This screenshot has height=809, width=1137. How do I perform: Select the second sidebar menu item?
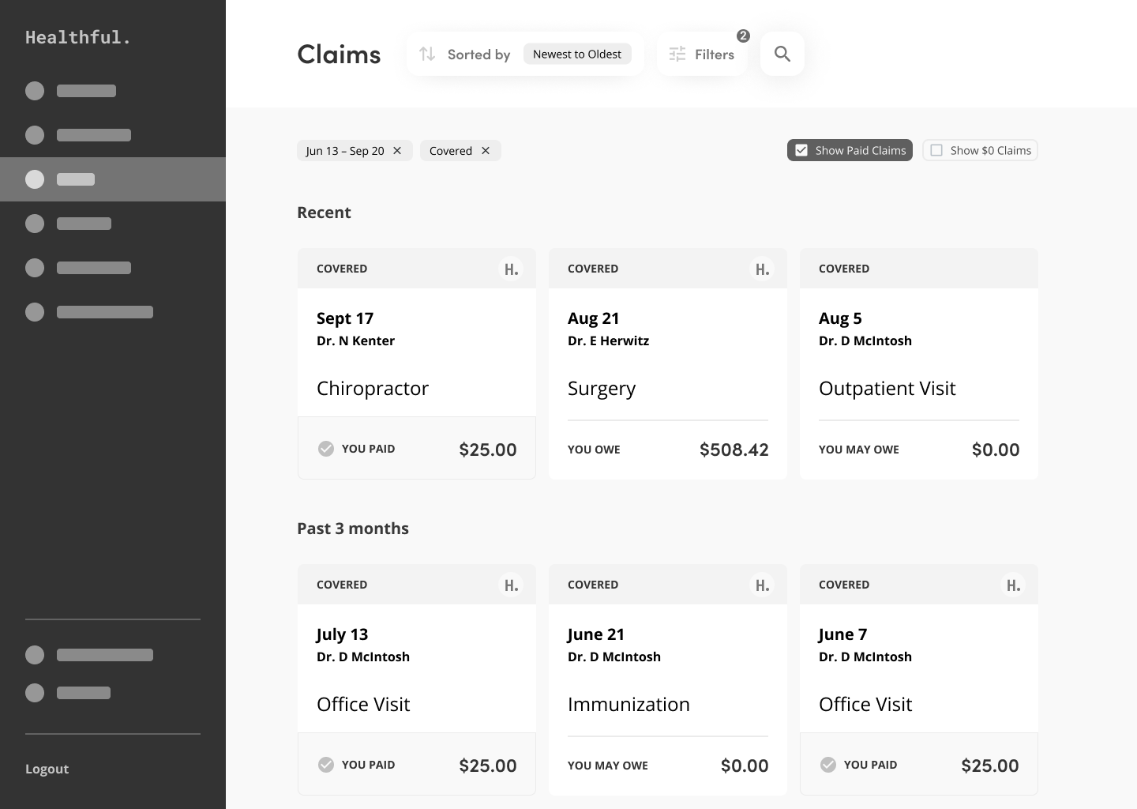pyautogui.click(x=113, y=135)
